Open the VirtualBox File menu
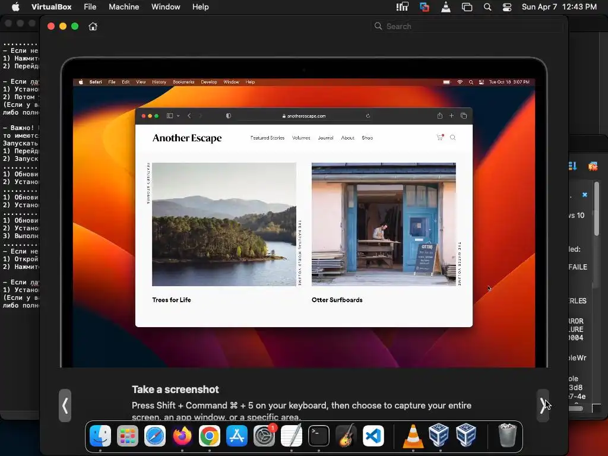This screenshot has height=456, width=608. [x=90, y=7]
